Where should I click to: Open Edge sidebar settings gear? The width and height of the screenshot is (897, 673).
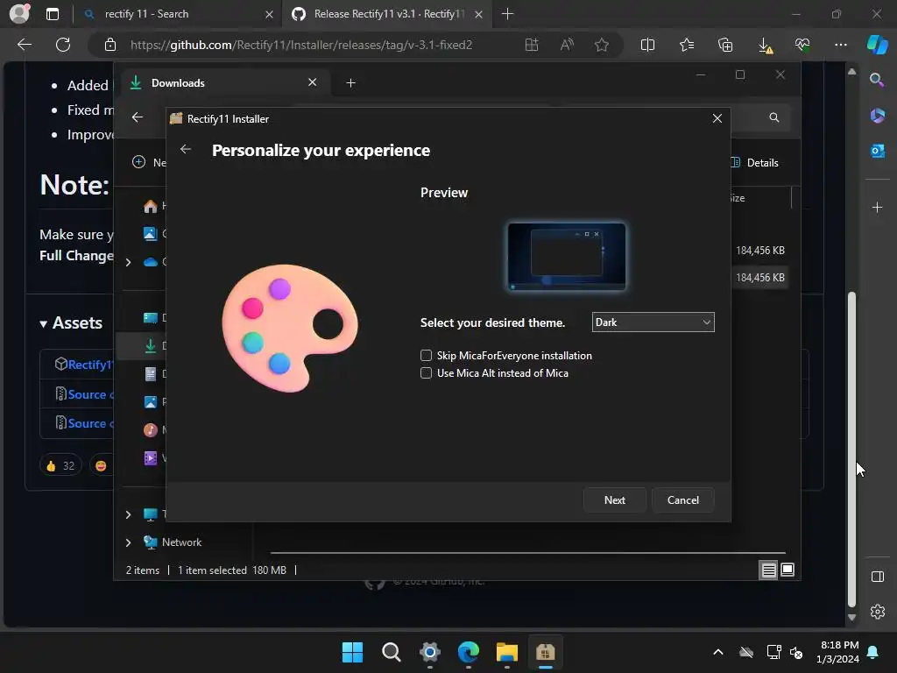point(878,612)
